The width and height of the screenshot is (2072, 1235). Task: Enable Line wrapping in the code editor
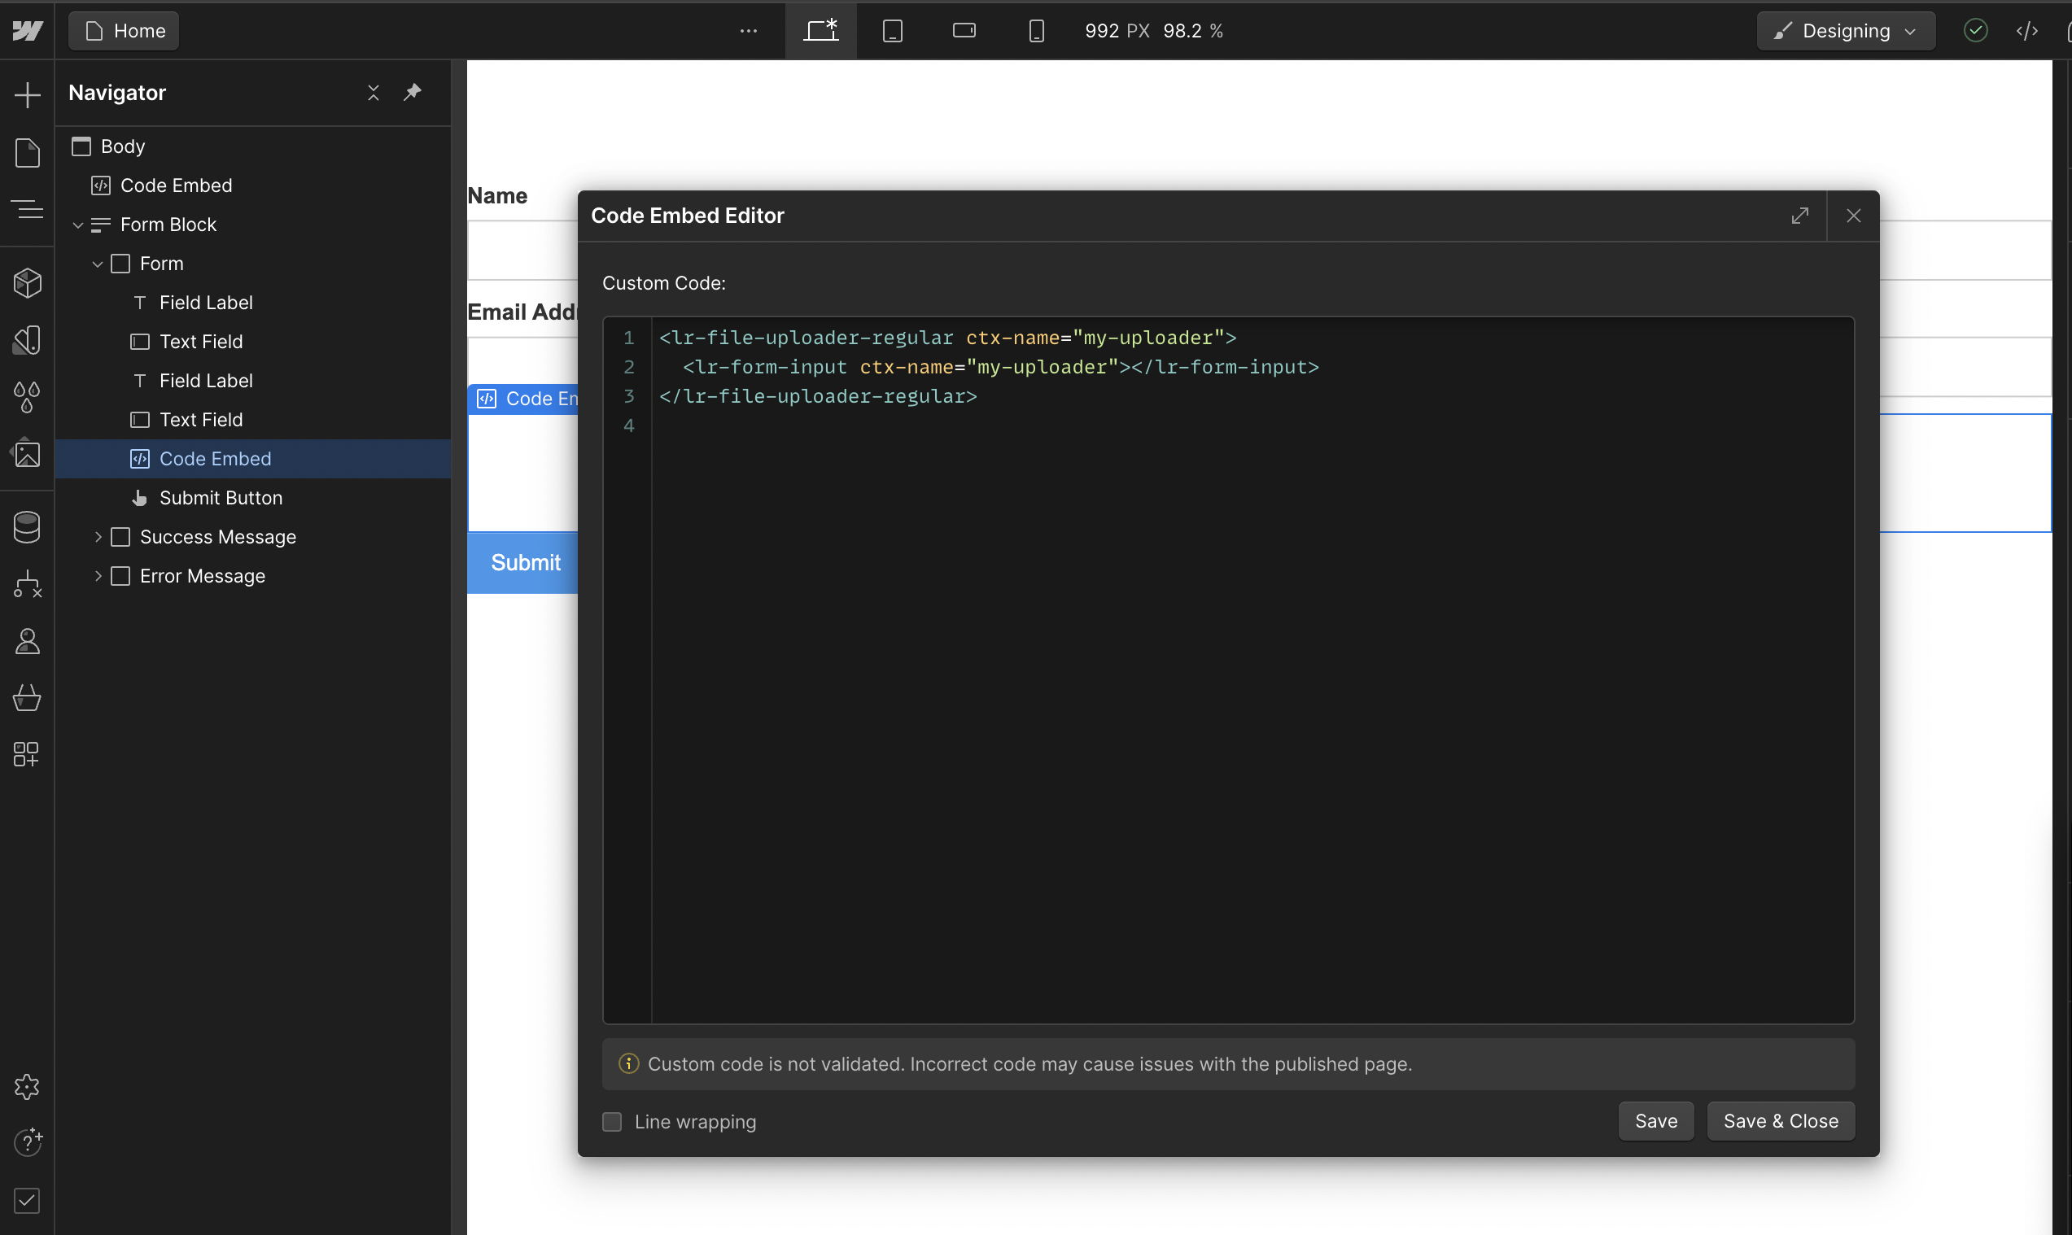612,1121
